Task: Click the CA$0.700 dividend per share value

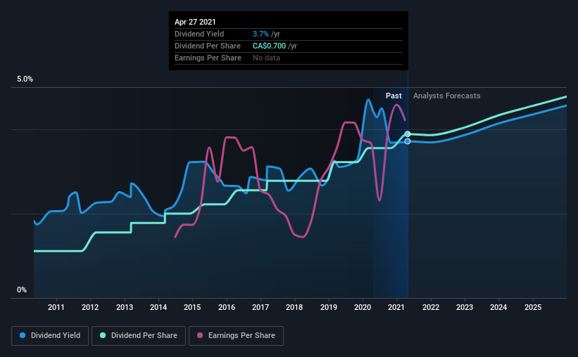Action: [269, 46]
